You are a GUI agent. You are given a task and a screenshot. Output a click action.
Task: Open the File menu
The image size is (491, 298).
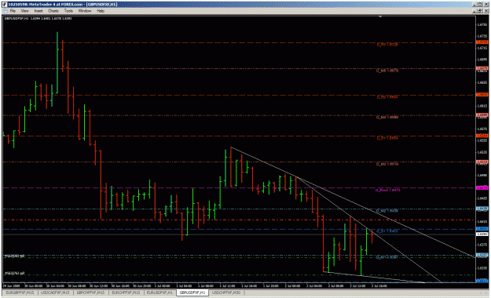point(13,11)
